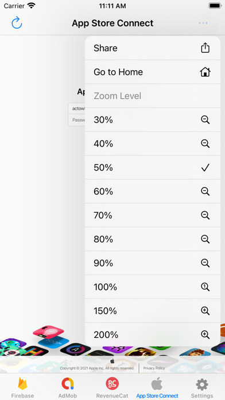225x400 pixels.
Task: Tap the blue refresh arrow icon
Action: tap(17, 23)
